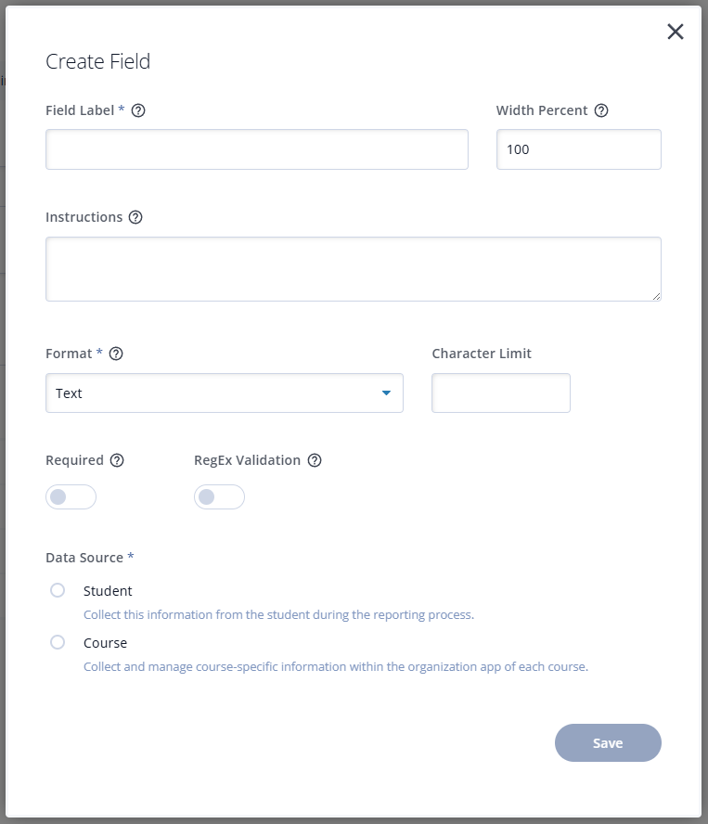Click the Course option label text
Viewport: 708px width, 824px height.
click(x=105, y=643)
